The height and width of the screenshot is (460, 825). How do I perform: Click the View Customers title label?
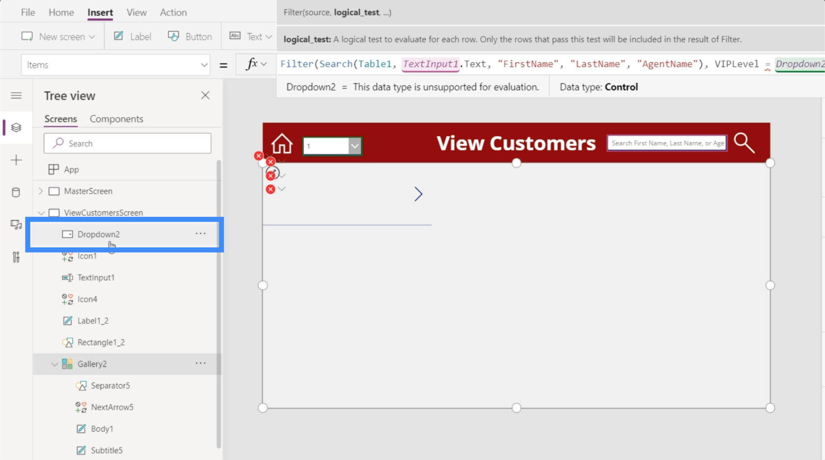tap(516, 143)
